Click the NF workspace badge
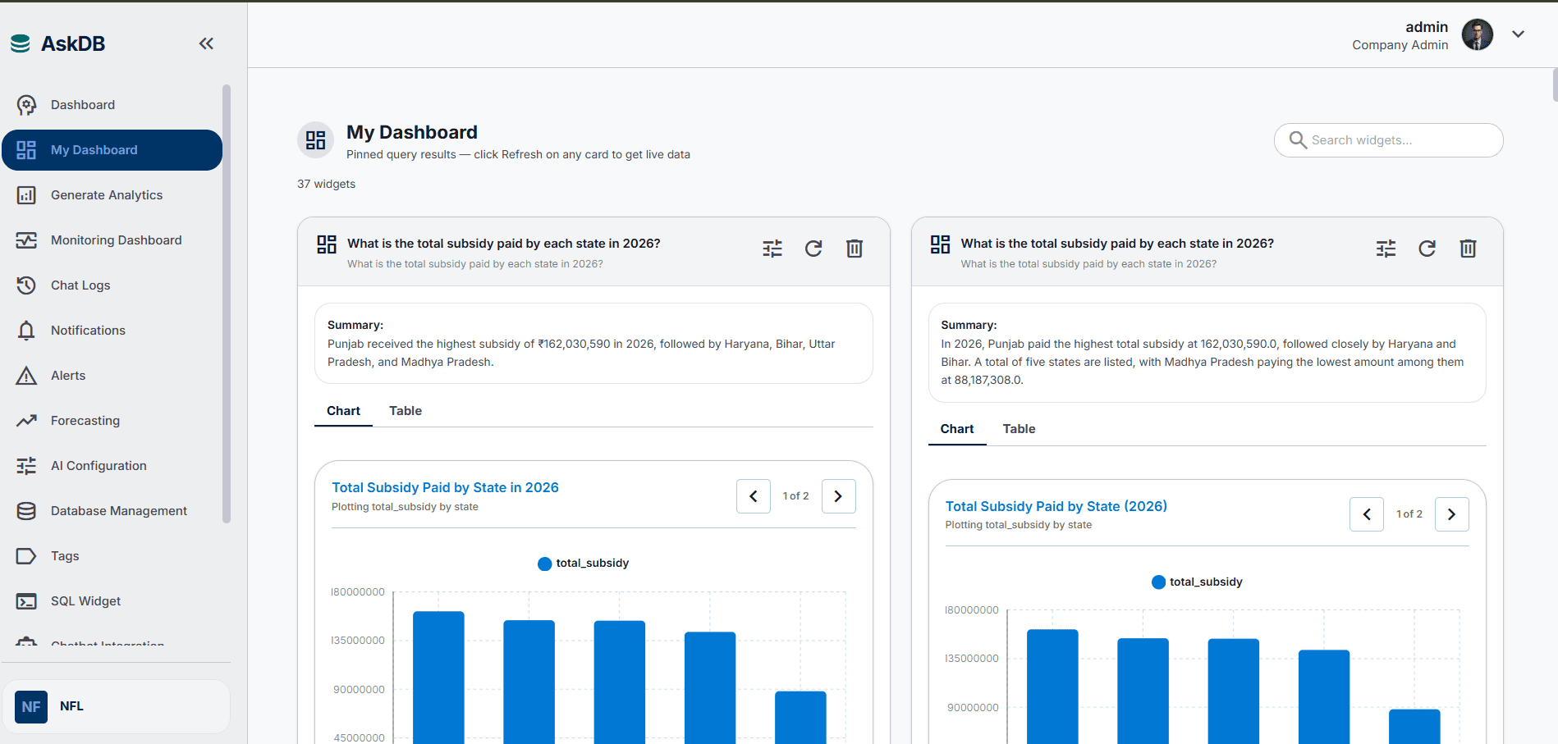Screen dimensions: 1558x744 tap(31, 706)
